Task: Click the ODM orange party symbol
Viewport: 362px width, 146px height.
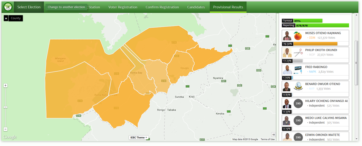Action: [x=298, y=36]
